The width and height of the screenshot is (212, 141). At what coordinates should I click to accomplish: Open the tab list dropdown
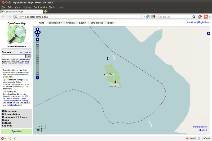209,11
